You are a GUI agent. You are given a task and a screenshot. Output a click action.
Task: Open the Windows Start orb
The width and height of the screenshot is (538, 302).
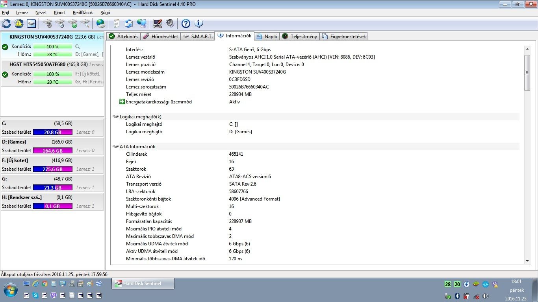pyautogui.click(x=11, y=290)
